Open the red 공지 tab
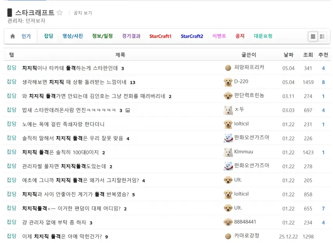333x243 pixels. [240, 36]
